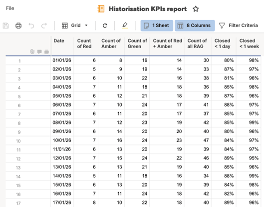
Task: Click Closed < 1 week value 95%
Action: [249, 158]
